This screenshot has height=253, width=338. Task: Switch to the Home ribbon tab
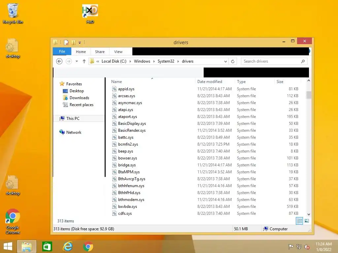[x=81, y=52]
